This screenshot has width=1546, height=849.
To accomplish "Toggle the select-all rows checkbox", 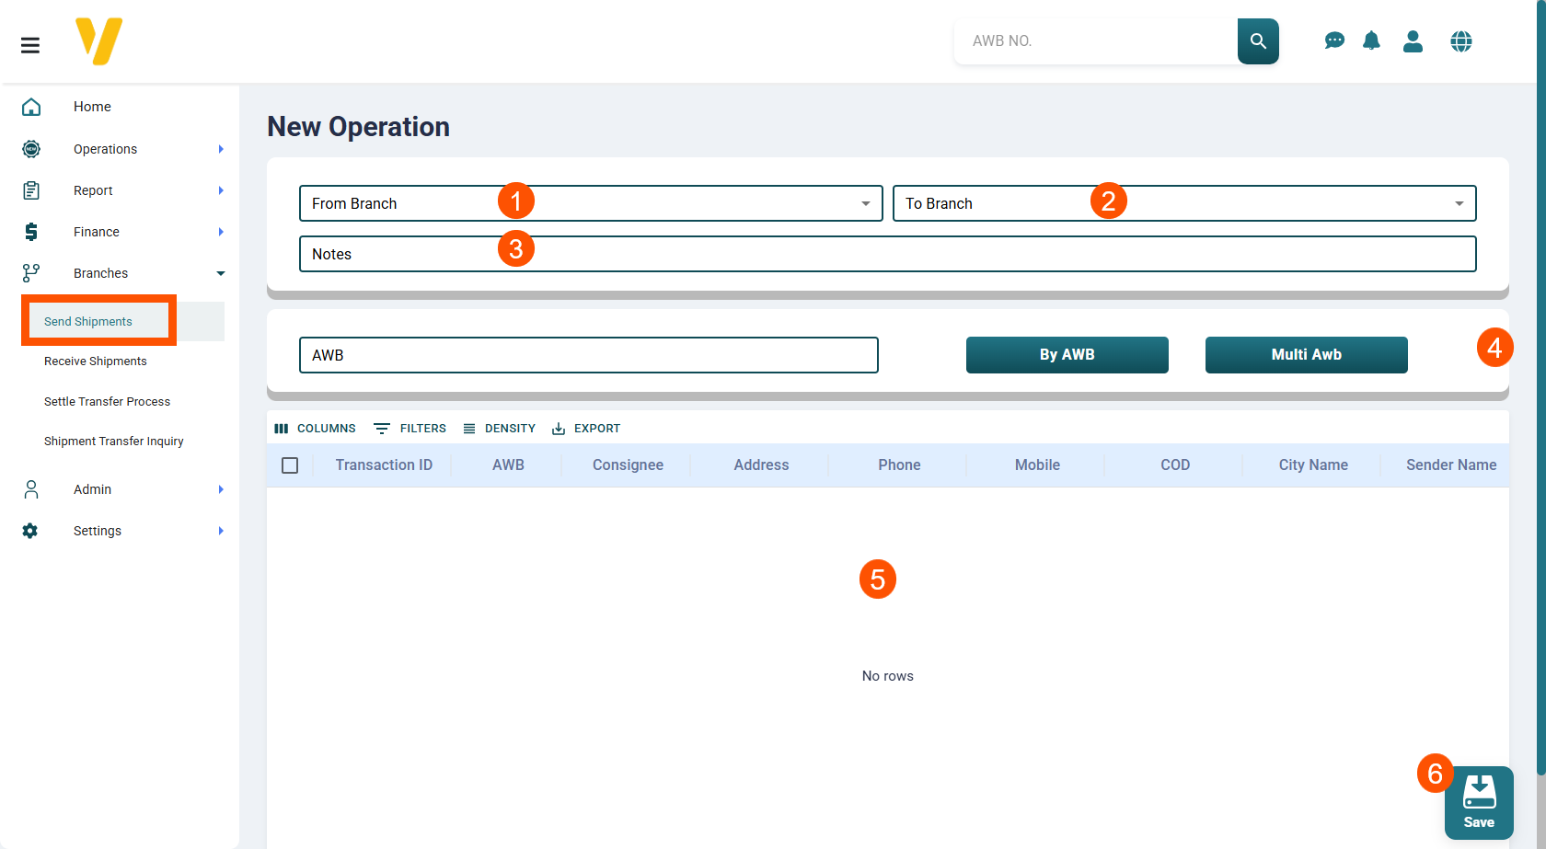I will pyautogui.click(x=290, y=465).
